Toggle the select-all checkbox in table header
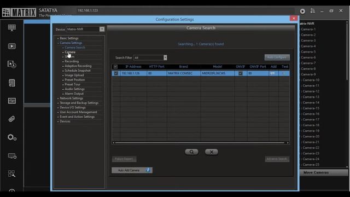This screenshot has height=197, width=350. [115, 67]
